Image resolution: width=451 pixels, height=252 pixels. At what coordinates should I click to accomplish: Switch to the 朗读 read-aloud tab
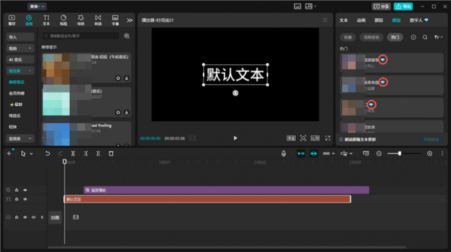(x=397, y=21)
